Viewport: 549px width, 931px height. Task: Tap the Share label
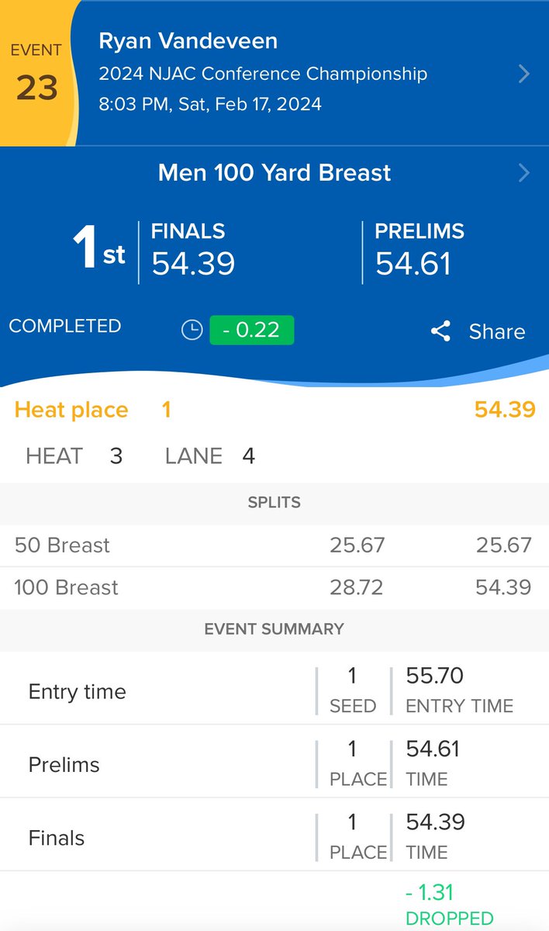point(497,331)
